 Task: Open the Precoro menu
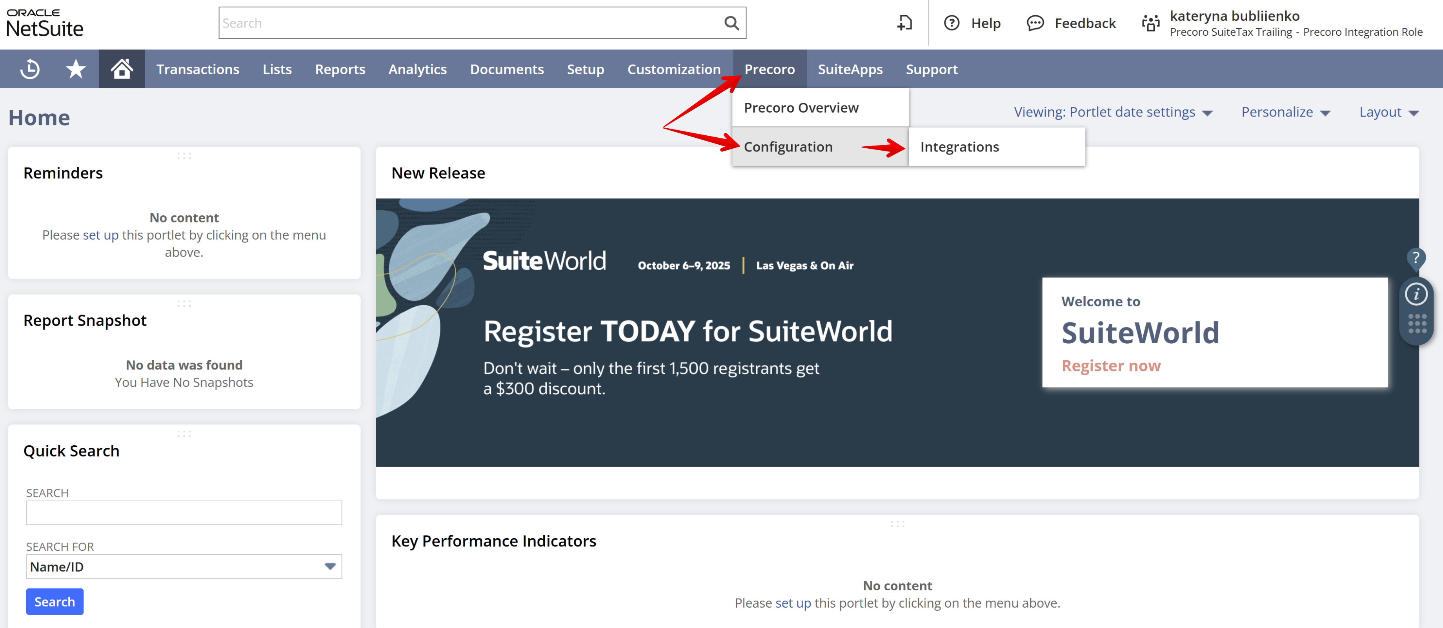769,69
